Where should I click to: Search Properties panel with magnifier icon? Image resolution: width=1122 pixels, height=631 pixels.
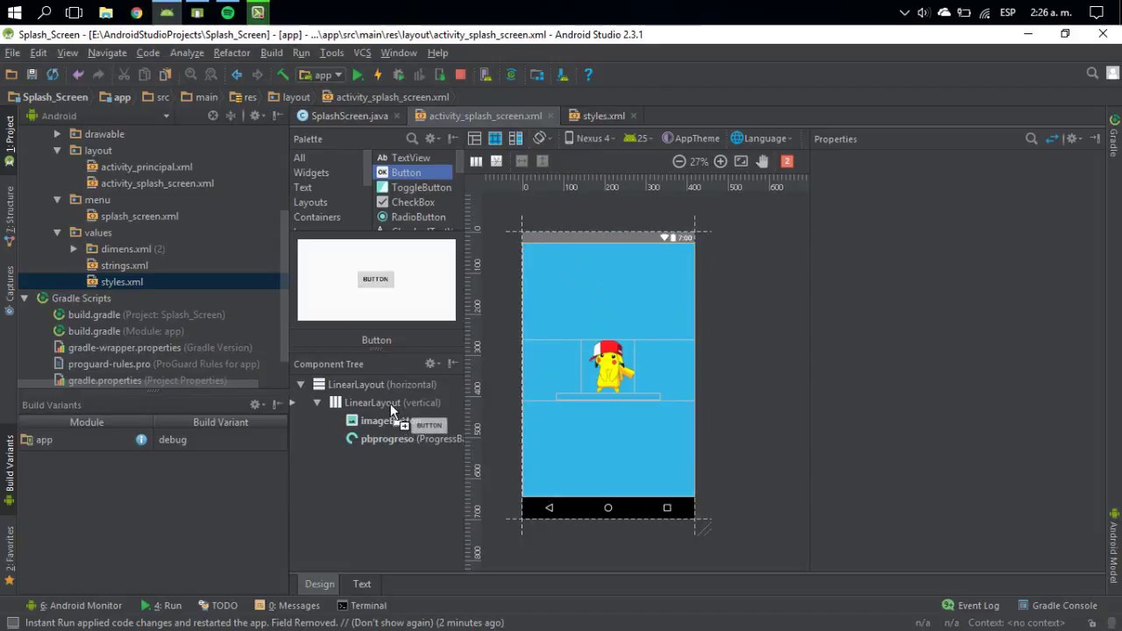1032,138
